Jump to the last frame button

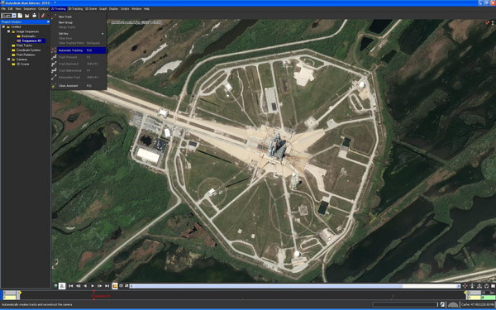(x=107, y=286)
